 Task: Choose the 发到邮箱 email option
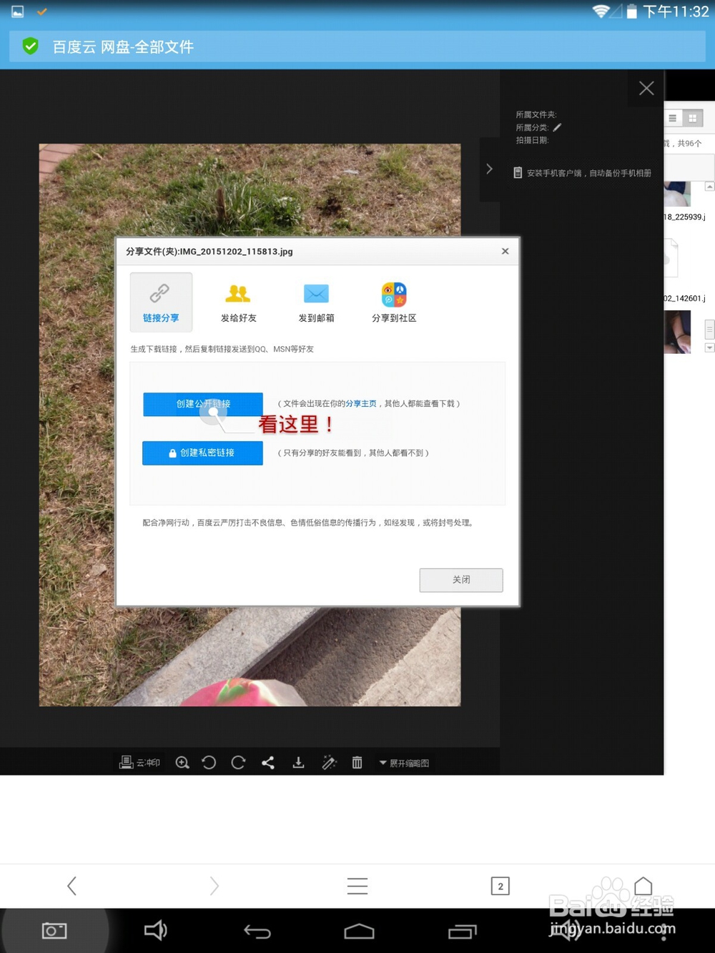pos(316,302)
